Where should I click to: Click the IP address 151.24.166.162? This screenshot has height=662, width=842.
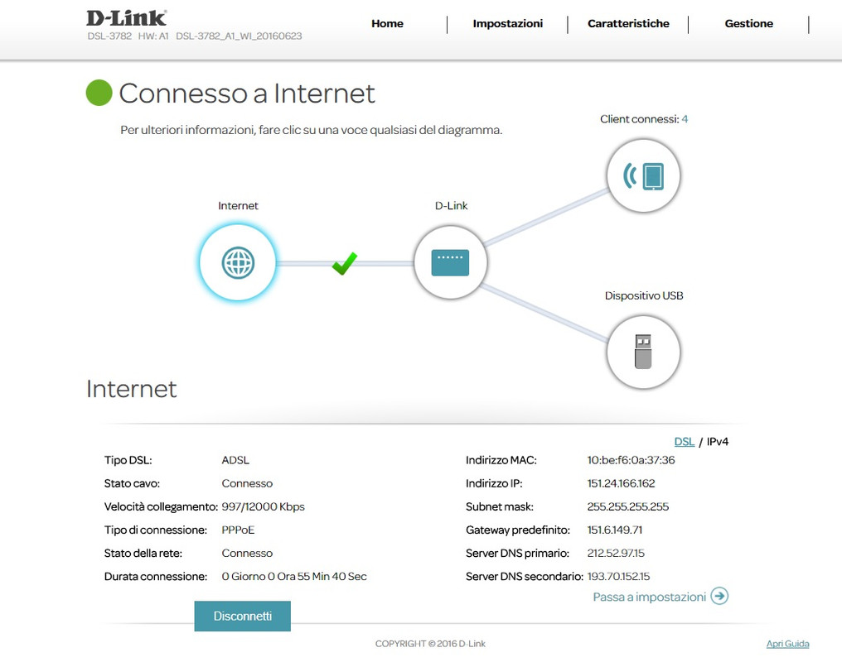pyautogui.click(x=621, y=483)
